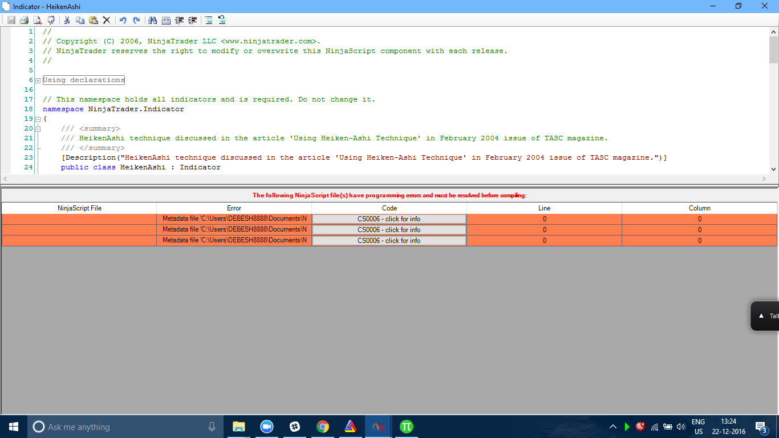Click the Copyright (C) 2006 comment line
The width and height of the screenshot is (779, 438).
tap(182, 41)
